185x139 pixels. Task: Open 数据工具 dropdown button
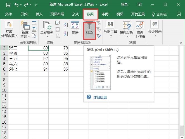tap(110, 29)
